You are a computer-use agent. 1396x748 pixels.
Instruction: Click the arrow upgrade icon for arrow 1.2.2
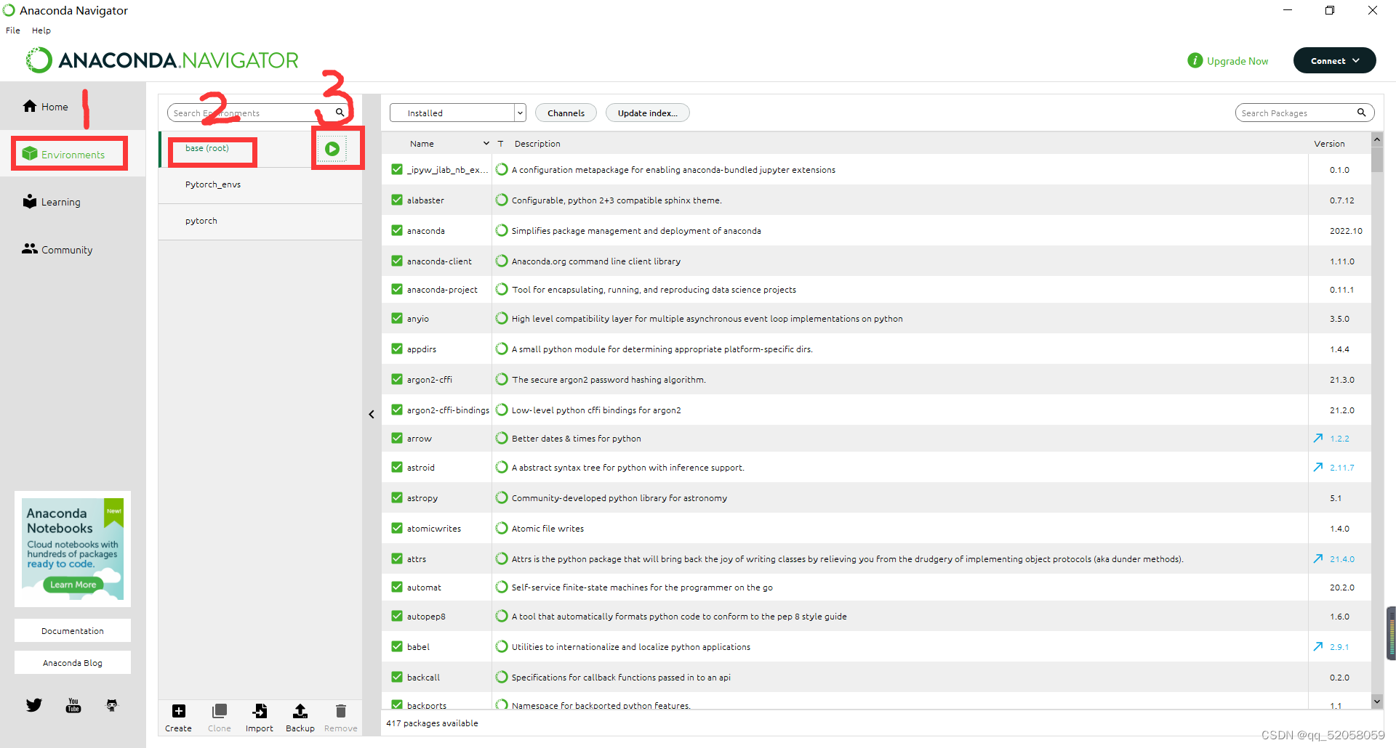click(1318, 438)
